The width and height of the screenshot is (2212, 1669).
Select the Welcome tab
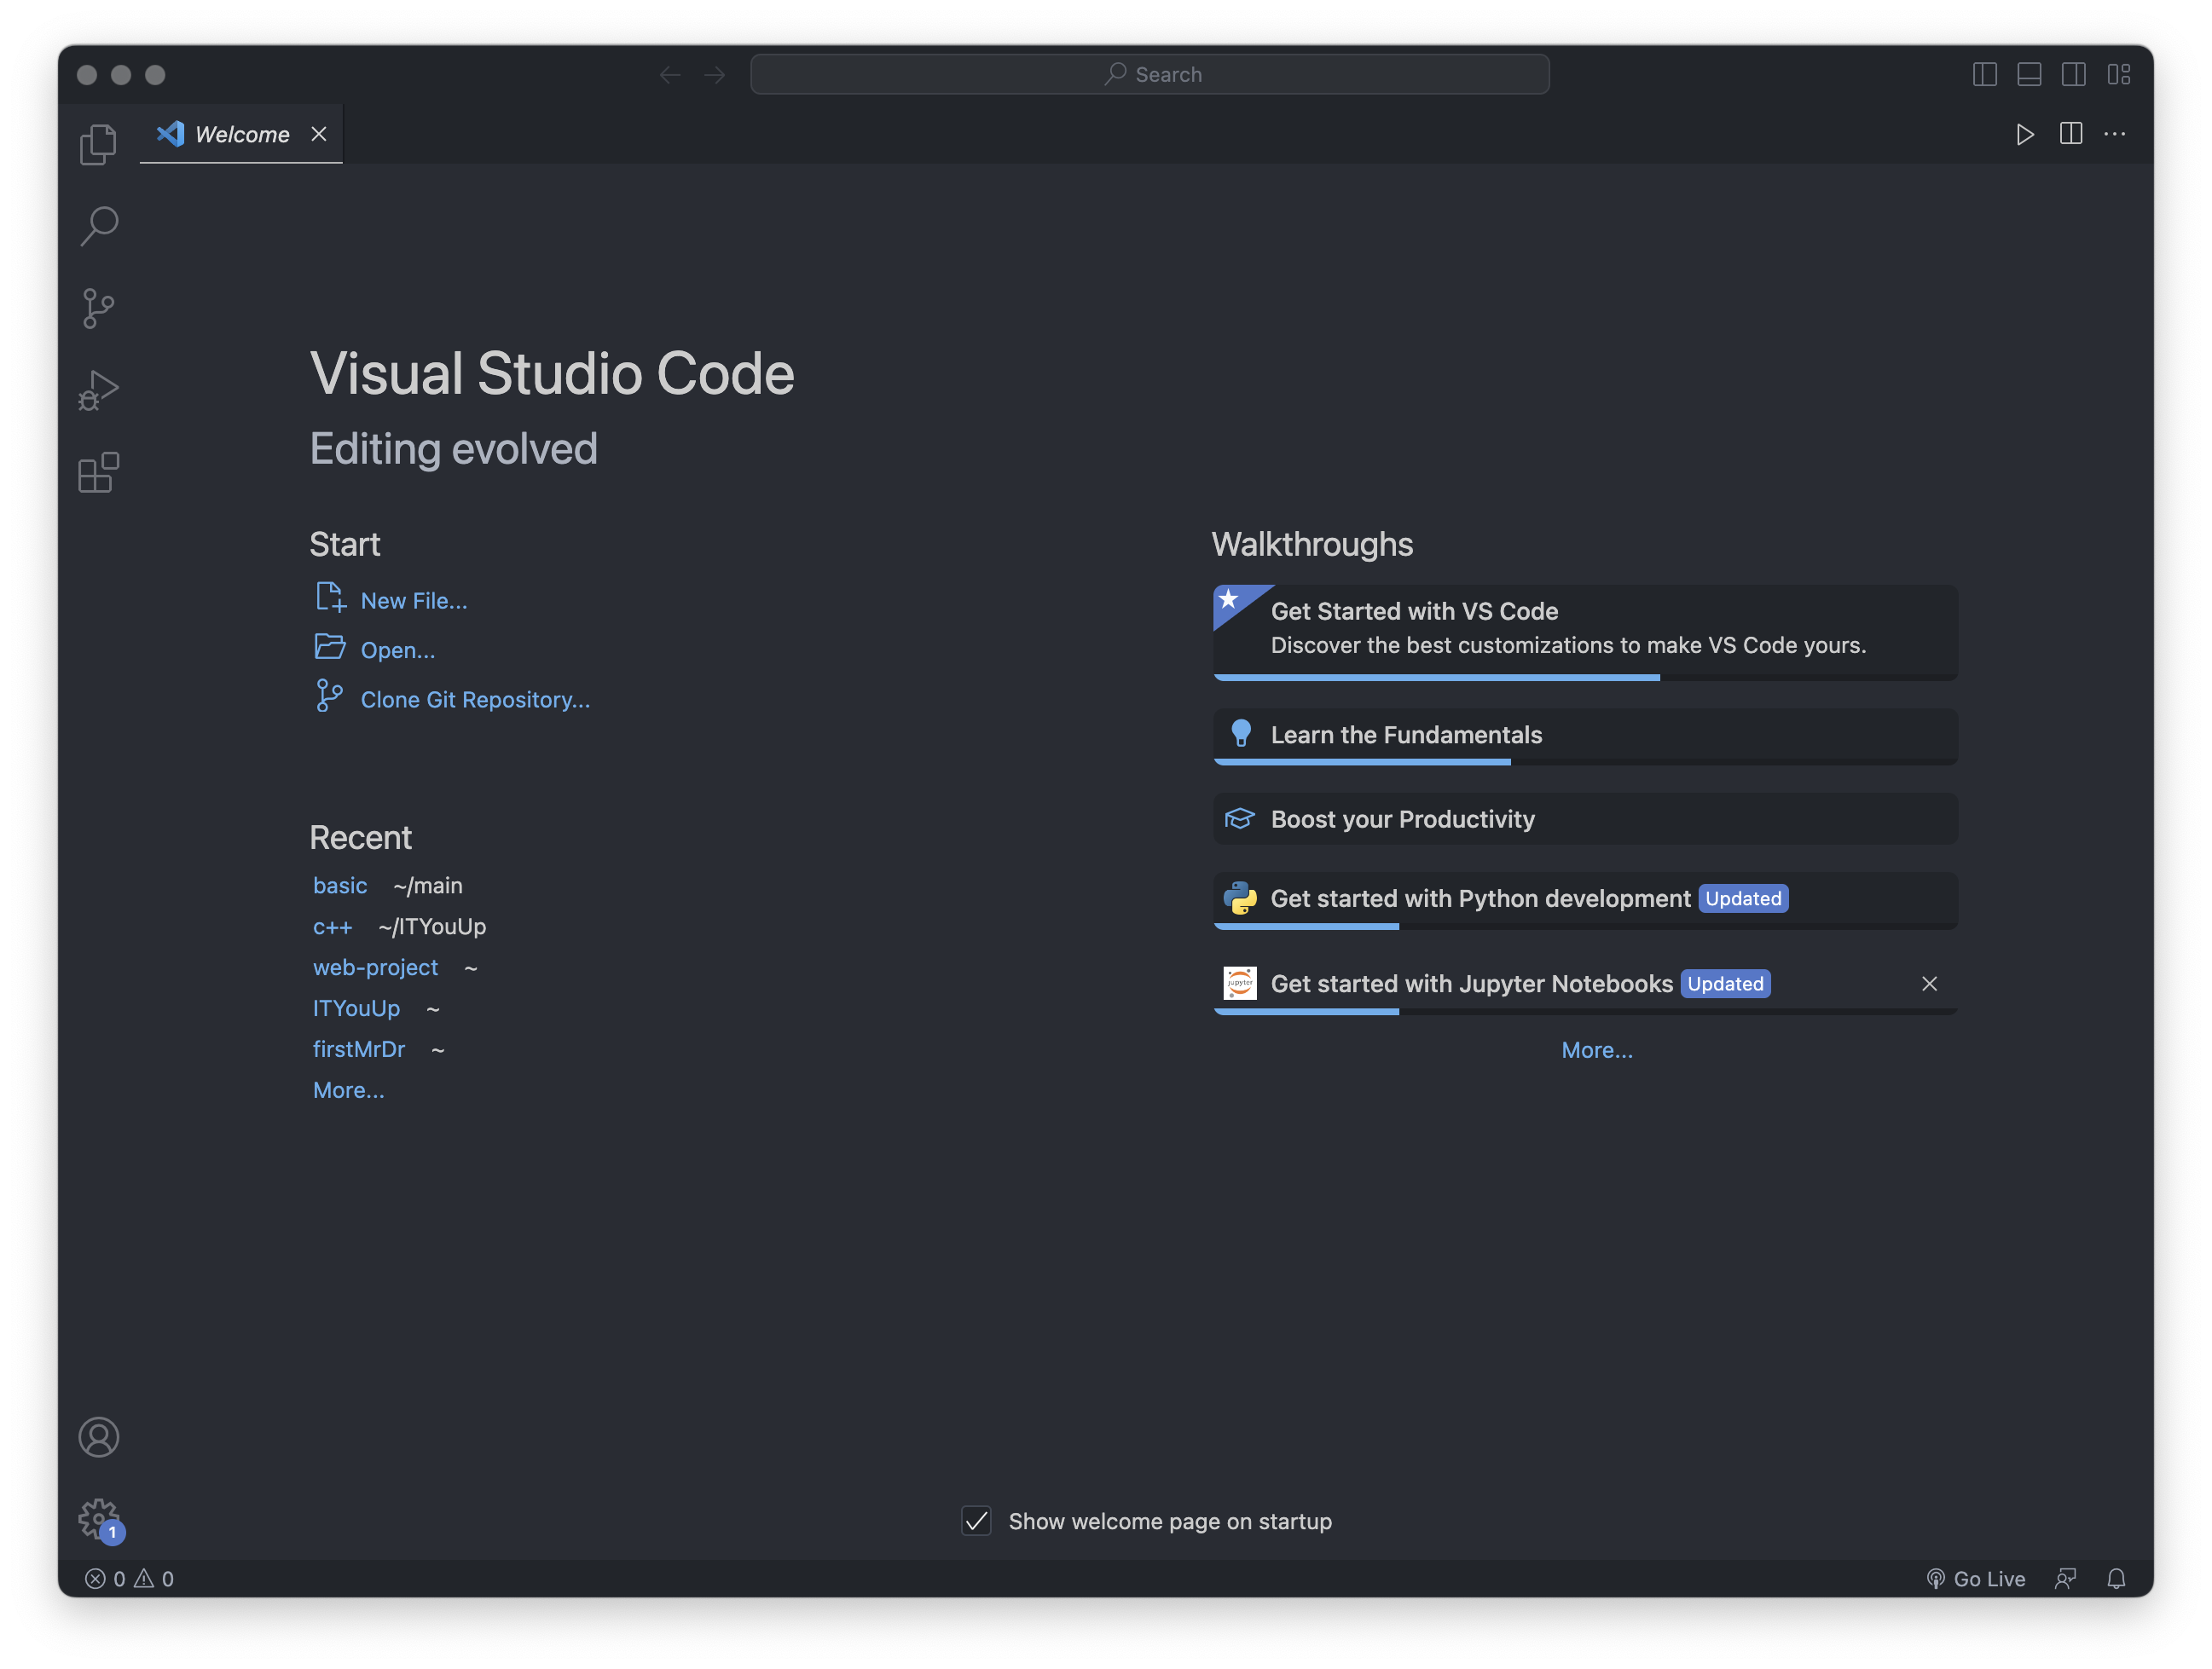tap(241, 134)
